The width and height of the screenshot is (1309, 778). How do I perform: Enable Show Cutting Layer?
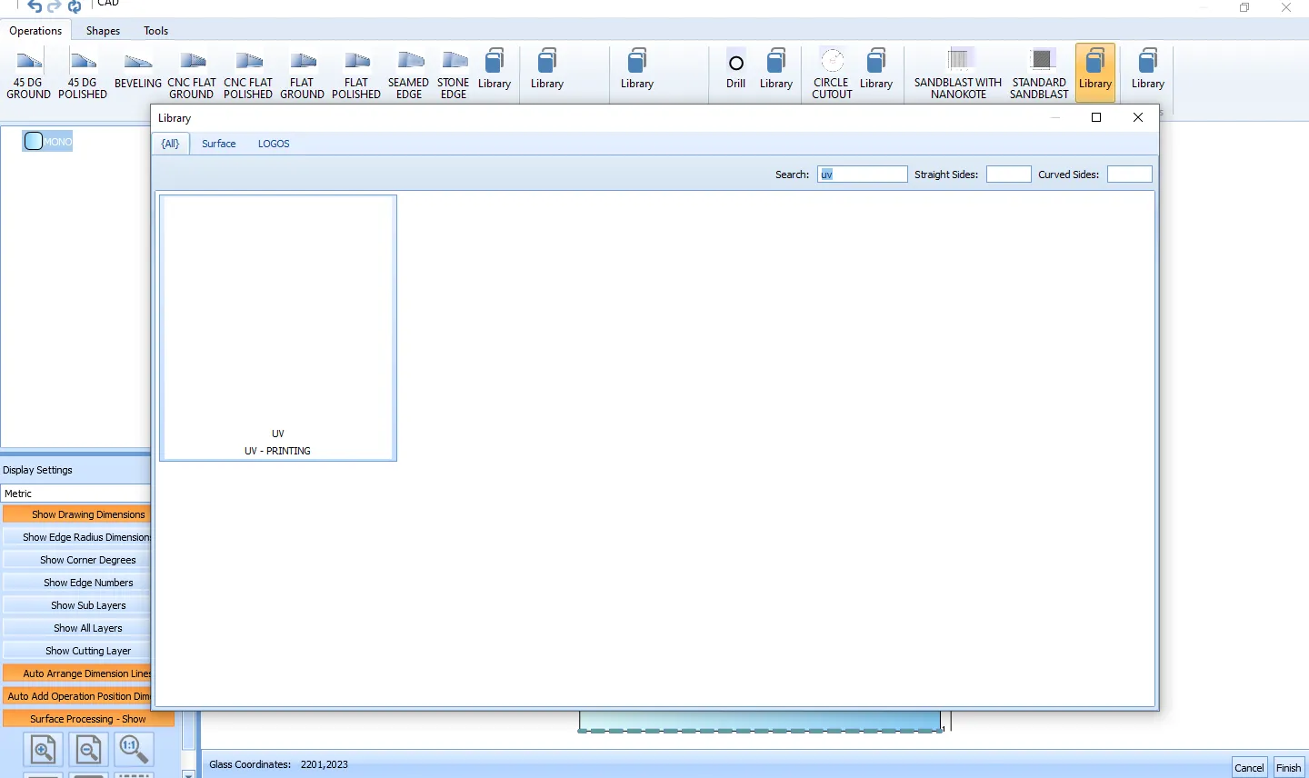76,651
